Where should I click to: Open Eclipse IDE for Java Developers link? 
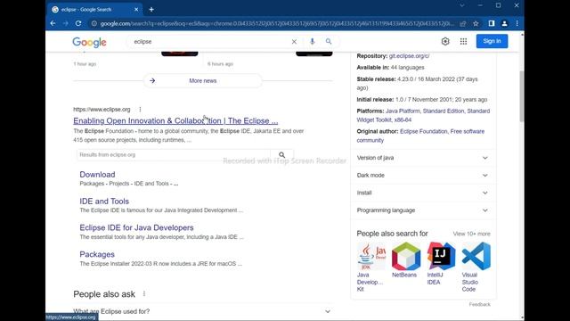[x=136, y=228]
